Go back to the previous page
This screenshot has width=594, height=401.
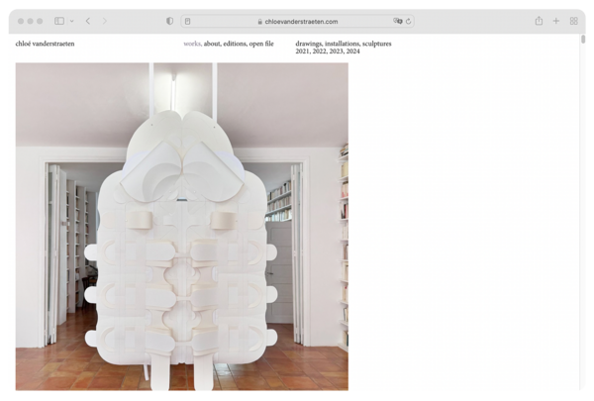pyautogui.click(x=88, y=21)
